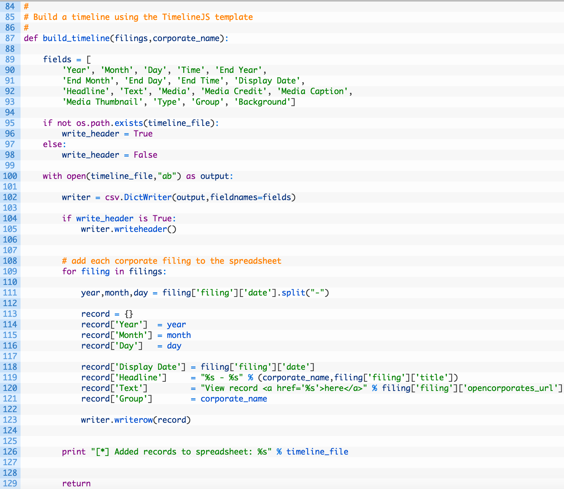This screenshot has height=489, width=564.
Task: Click the return statement on line 129
Action: pos(76,484)
